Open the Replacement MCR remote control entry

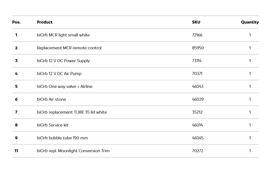(x=69, y=48)
